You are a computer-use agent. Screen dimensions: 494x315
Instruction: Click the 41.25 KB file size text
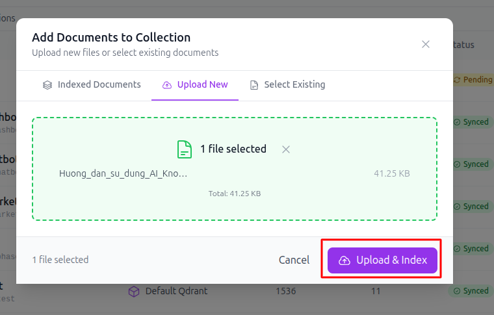(x=391, y=173)
